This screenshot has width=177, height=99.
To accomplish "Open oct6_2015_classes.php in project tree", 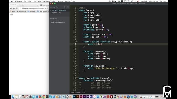I will pyautogui.click(x=58, y=22).
